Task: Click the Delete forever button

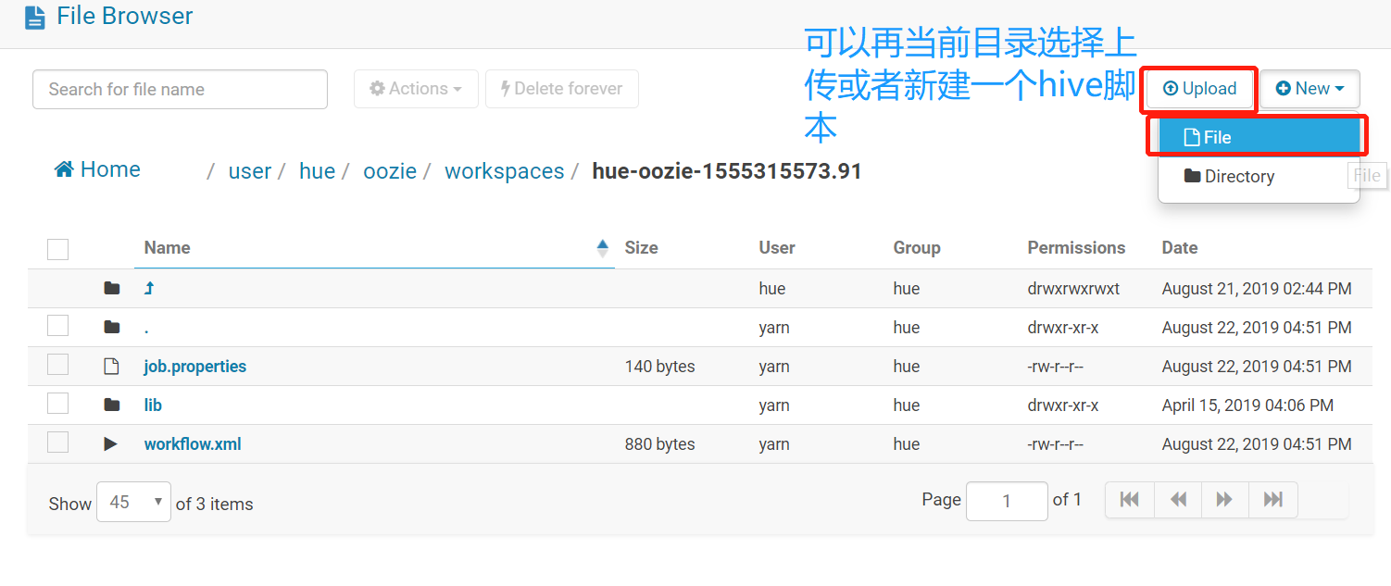Action: 561,89
